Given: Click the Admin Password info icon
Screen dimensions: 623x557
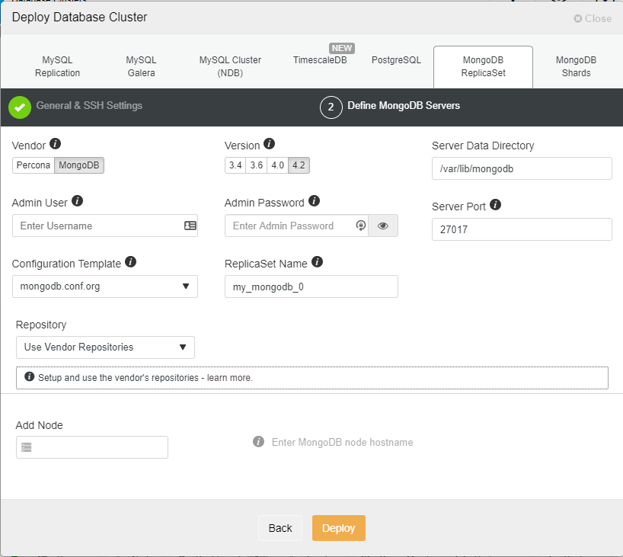Looking at the screenshot, I should [314, 202].
